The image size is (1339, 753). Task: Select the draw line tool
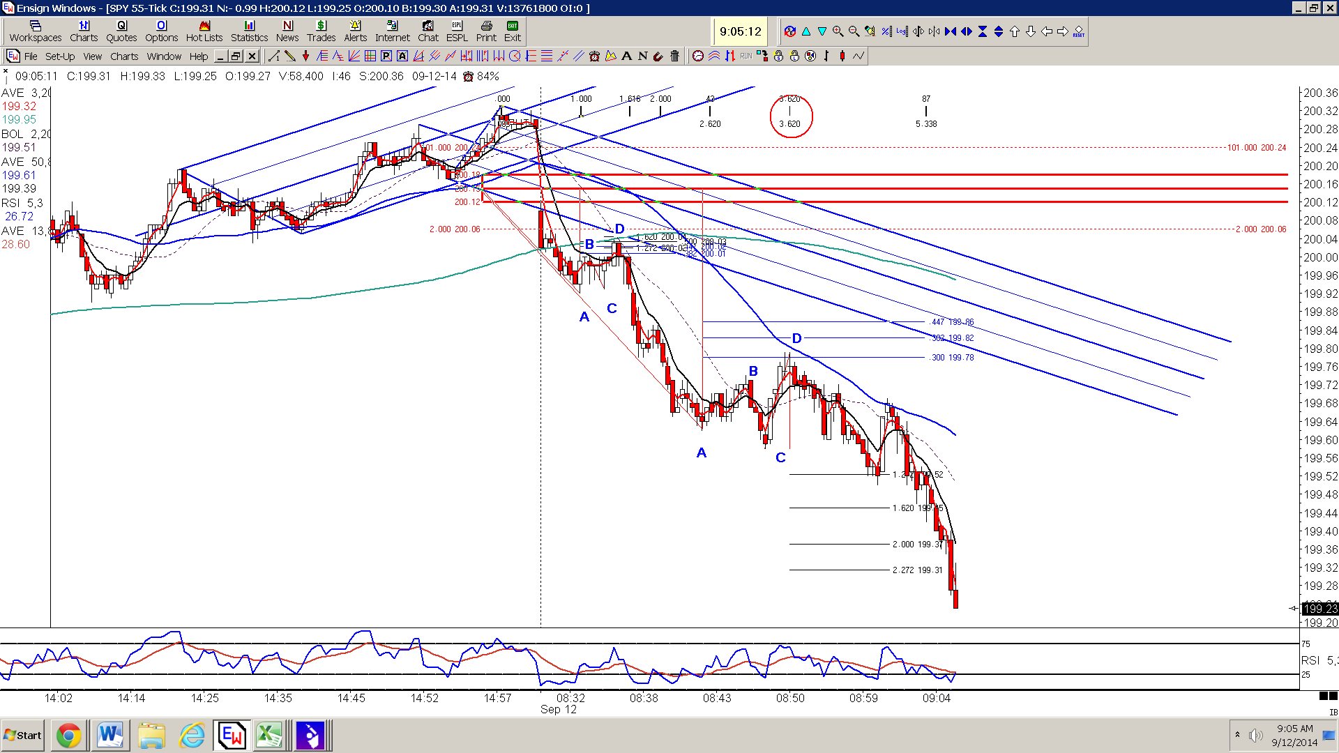pos(274,56)
